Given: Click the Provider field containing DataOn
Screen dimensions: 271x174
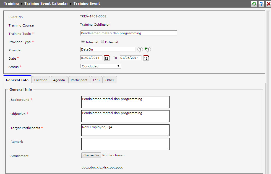Looking at the screenshot, I should [108, 49].
